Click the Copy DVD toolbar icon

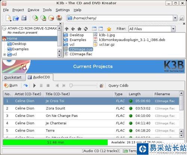(x=43, y=18)
